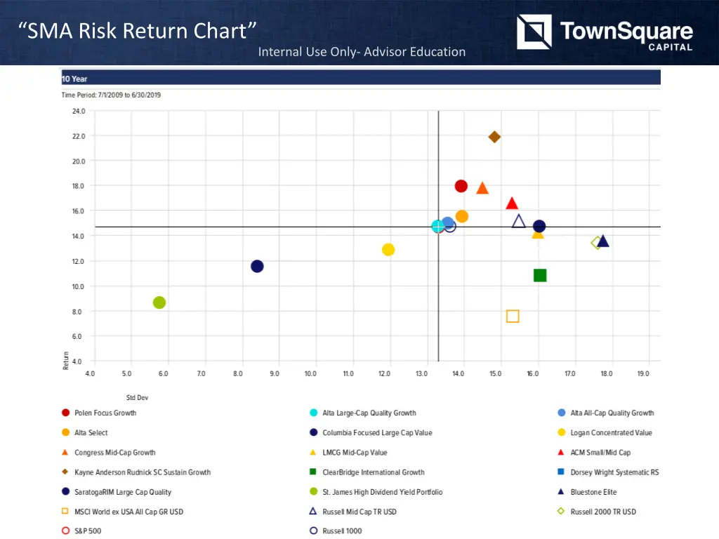Select the green square ClearBridge International Growth point
This screenshot has width=719, height=539.
(x=540, y=275)
